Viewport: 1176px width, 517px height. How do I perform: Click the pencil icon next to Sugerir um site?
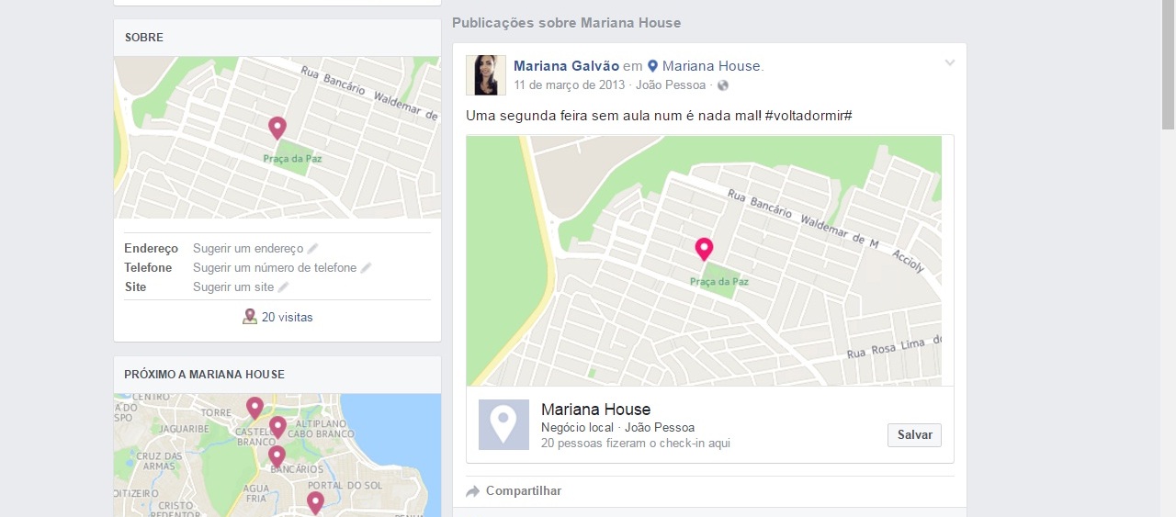click(x=283, y=287)
